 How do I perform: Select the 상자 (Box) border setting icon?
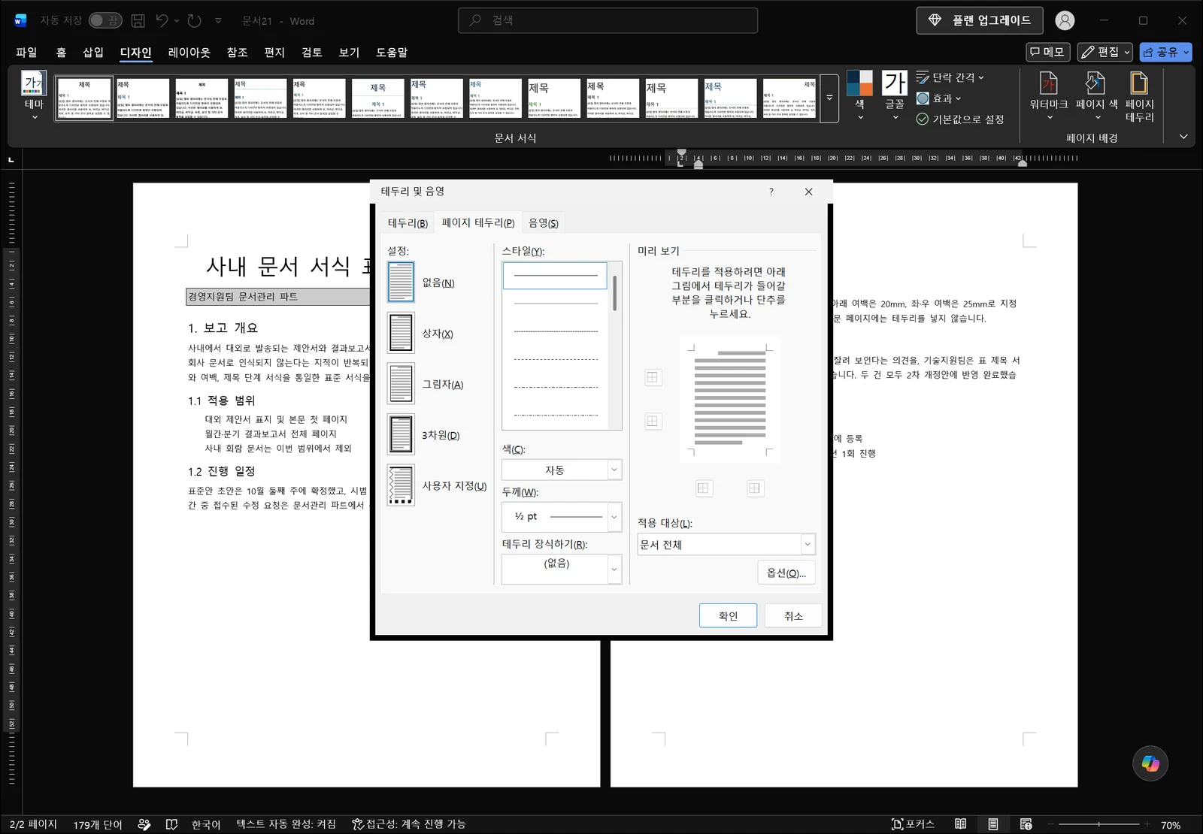(401, 333)
